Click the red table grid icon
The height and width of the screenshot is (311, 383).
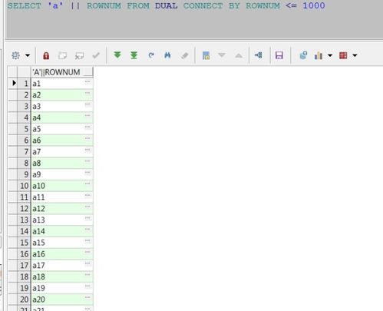tap(343, 55)
